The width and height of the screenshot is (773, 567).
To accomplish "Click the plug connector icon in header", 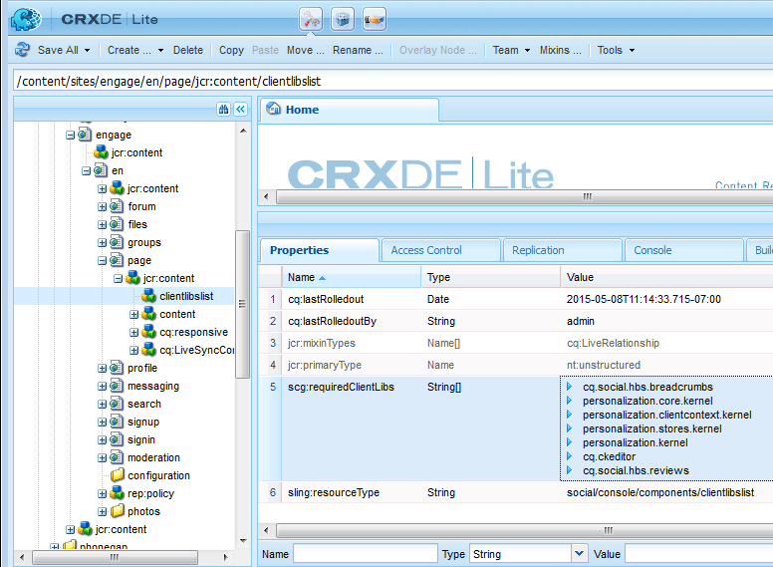I will coord(375,20).
